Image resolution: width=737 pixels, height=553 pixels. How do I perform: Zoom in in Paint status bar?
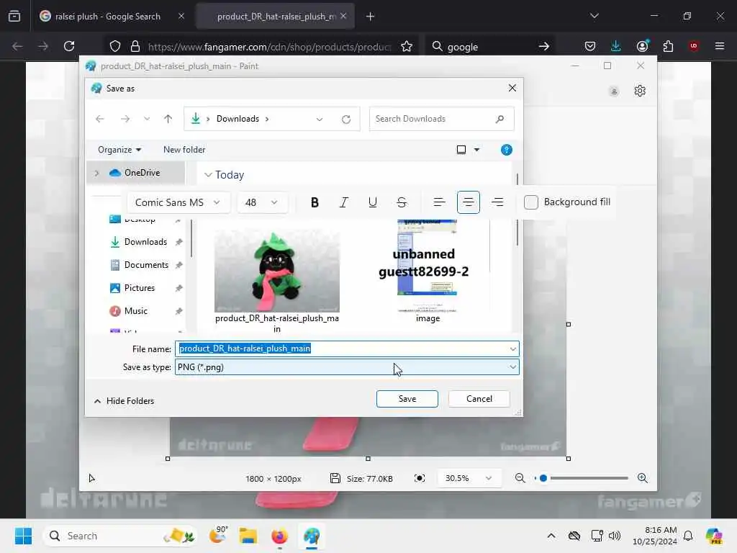[643, 478]
